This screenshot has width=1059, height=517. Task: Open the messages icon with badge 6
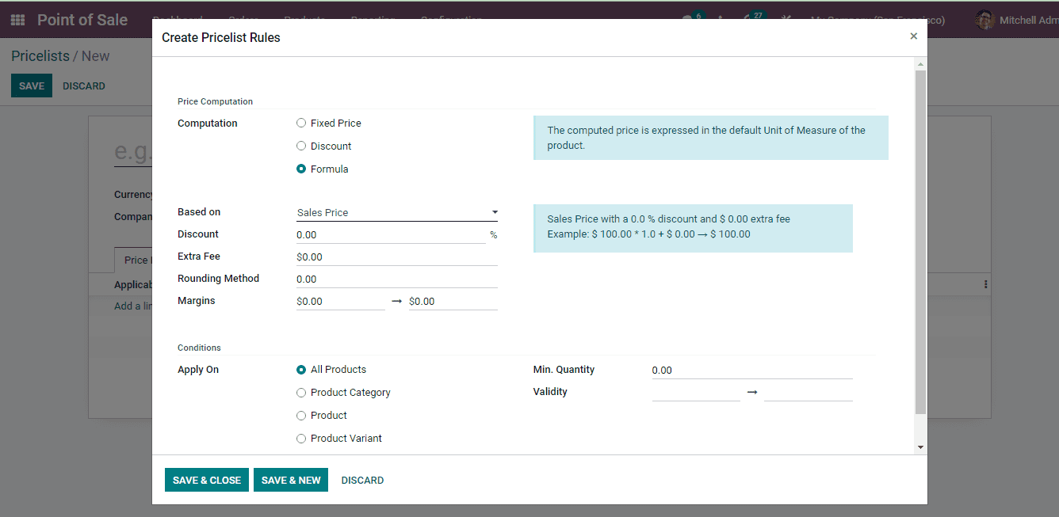(x=690, y=19)
